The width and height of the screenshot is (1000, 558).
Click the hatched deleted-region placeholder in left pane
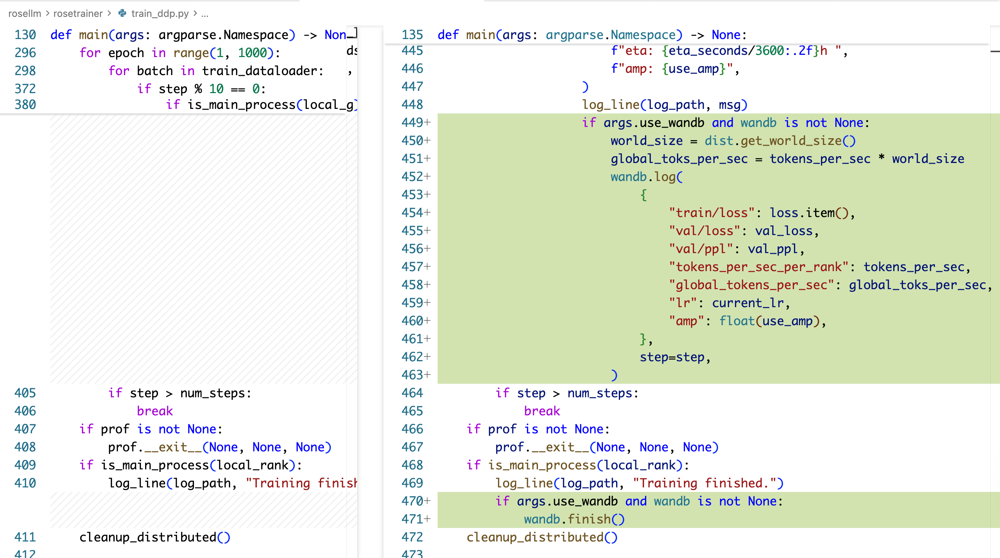[198, 248]
